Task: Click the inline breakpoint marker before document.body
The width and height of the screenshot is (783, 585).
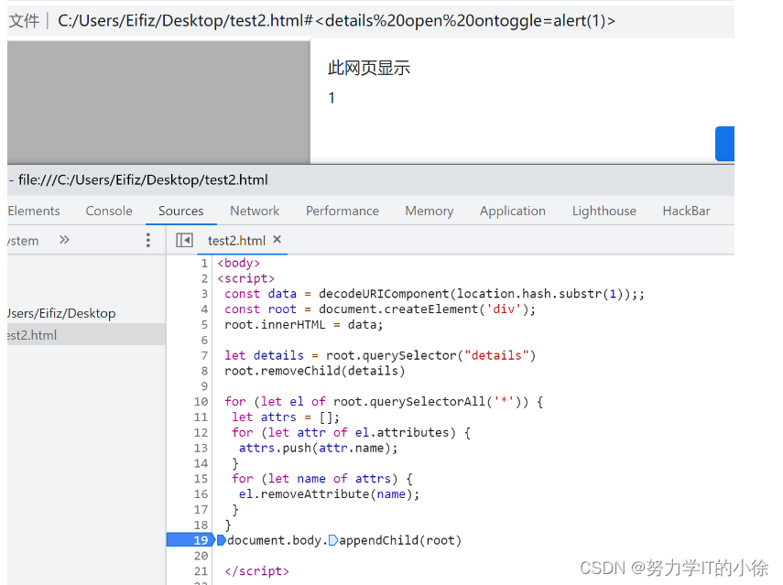Action: click(x=222, y=540)
